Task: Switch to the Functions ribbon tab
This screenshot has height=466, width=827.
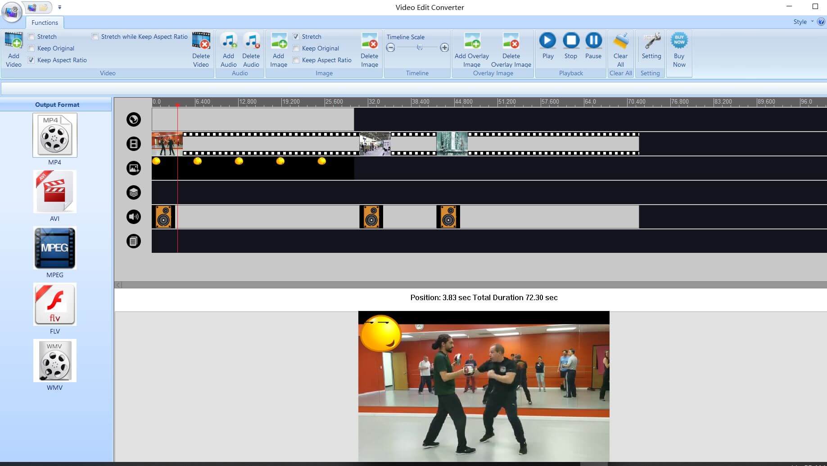Action: (45, 23)
